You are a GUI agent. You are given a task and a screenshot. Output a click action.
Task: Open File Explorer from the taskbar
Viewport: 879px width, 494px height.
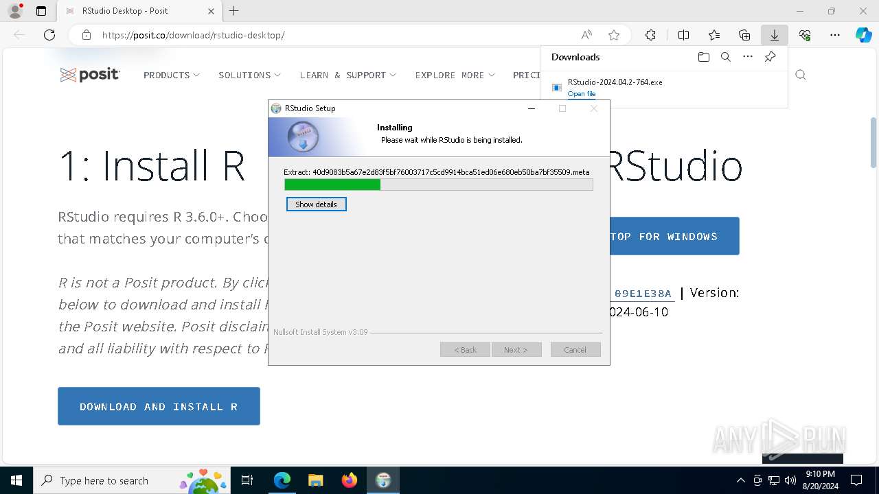pyautogui.click(x=315, y=480)
